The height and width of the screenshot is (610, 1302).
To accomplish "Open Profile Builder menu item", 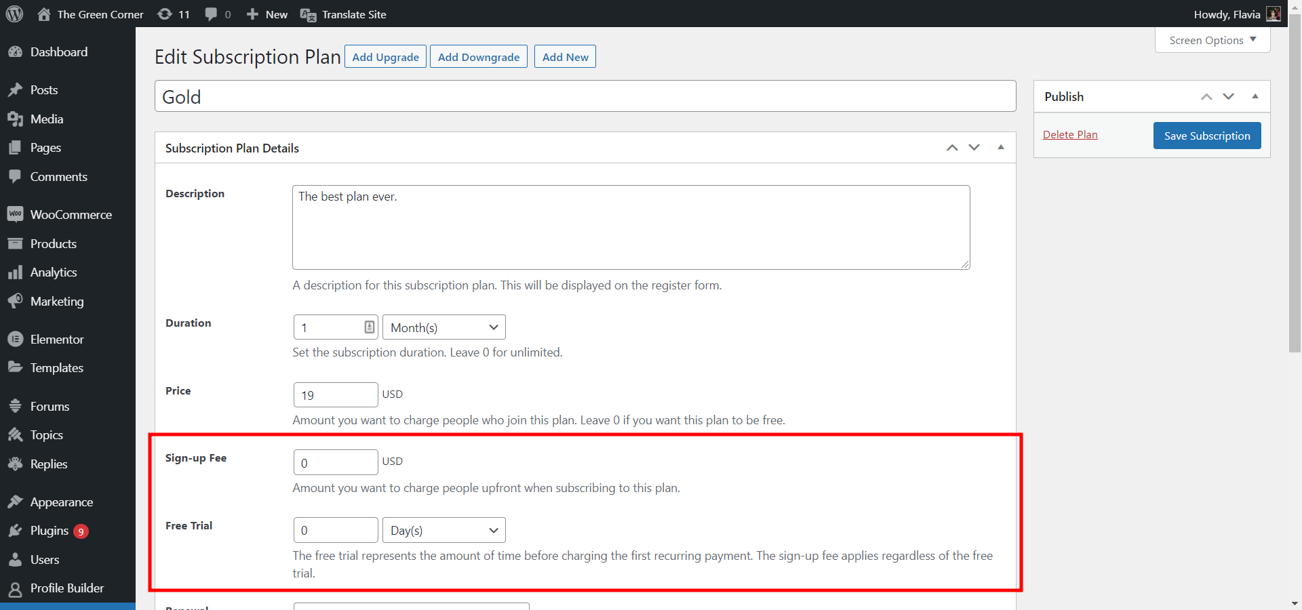I will [x=68, y=588].
